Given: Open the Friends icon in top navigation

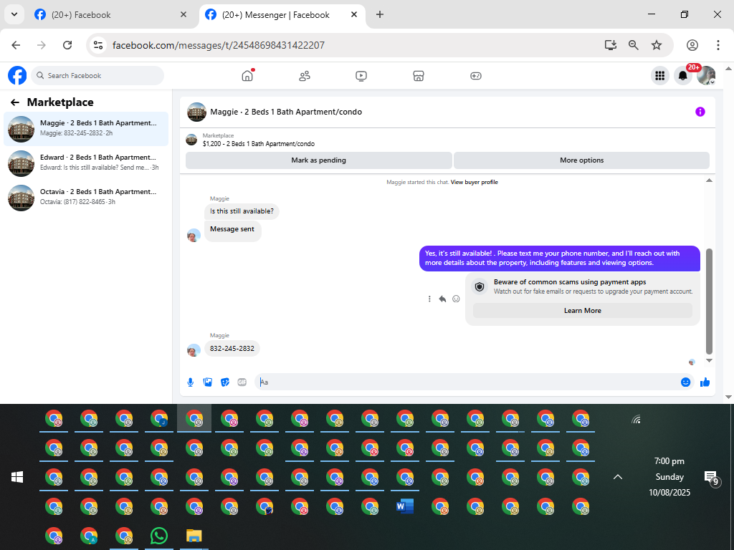Looking at the screenshot, I should pyautogui.click(x=304, y=76).
